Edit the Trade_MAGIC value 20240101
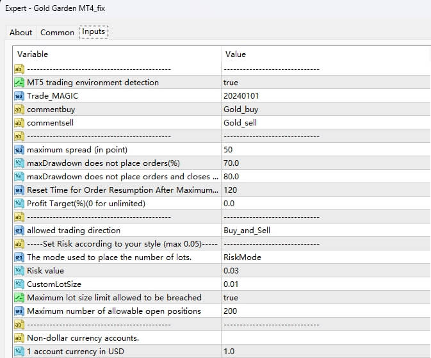431x358 pixels. (241, 95)
